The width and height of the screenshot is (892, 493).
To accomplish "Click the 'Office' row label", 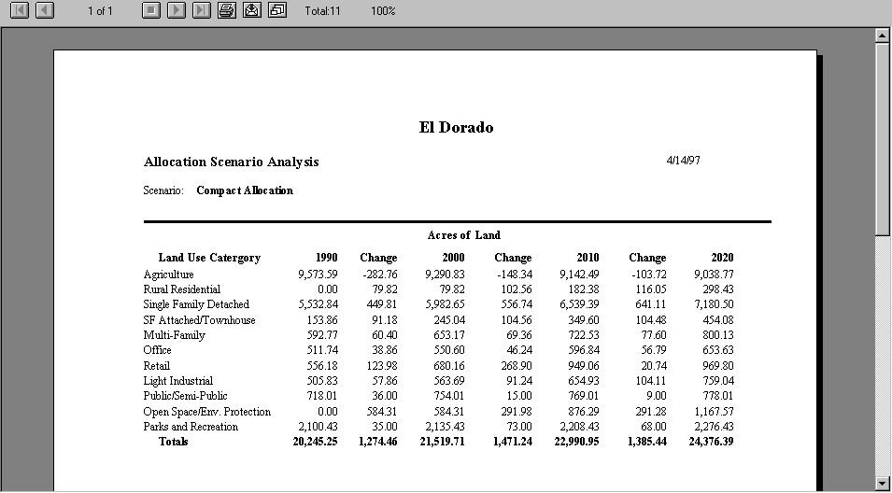I will [x=157, y=350].
